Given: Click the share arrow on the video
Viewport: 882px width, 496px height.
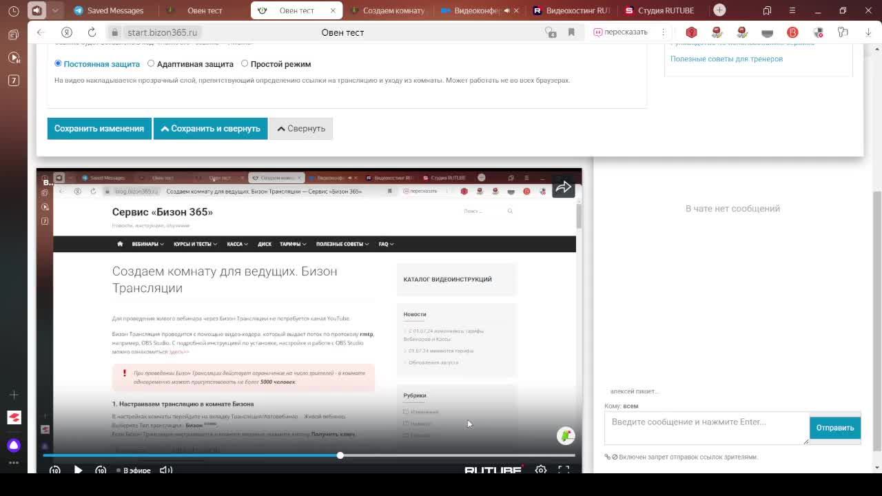Looking at the screenshot, I should click(x=563, y=187).
